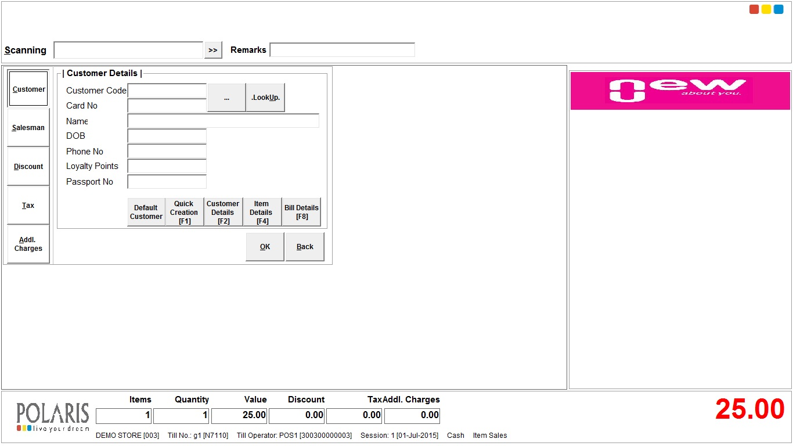Click the yellow square in top-right corner
Screen dimensions: 793x446
click(x=766, y=9)
